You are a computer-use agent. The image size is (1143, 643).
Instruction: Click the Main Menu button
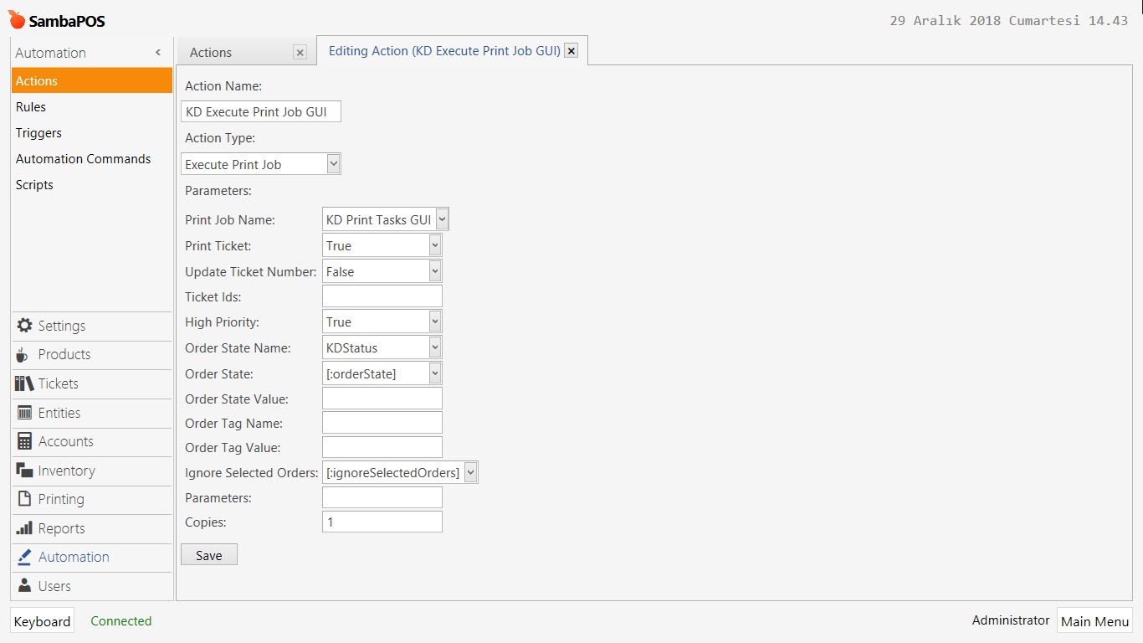coord(1094,621)
